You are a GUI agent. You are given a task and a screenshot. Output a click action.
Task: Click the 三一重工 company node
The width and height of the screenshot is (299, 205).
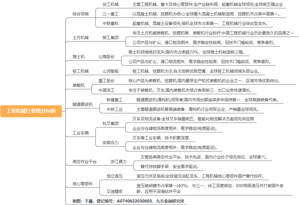tap(111, 14)
